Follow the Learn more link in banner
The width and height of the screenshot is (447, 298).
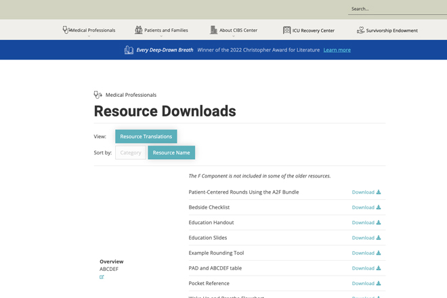coord(337,50)
